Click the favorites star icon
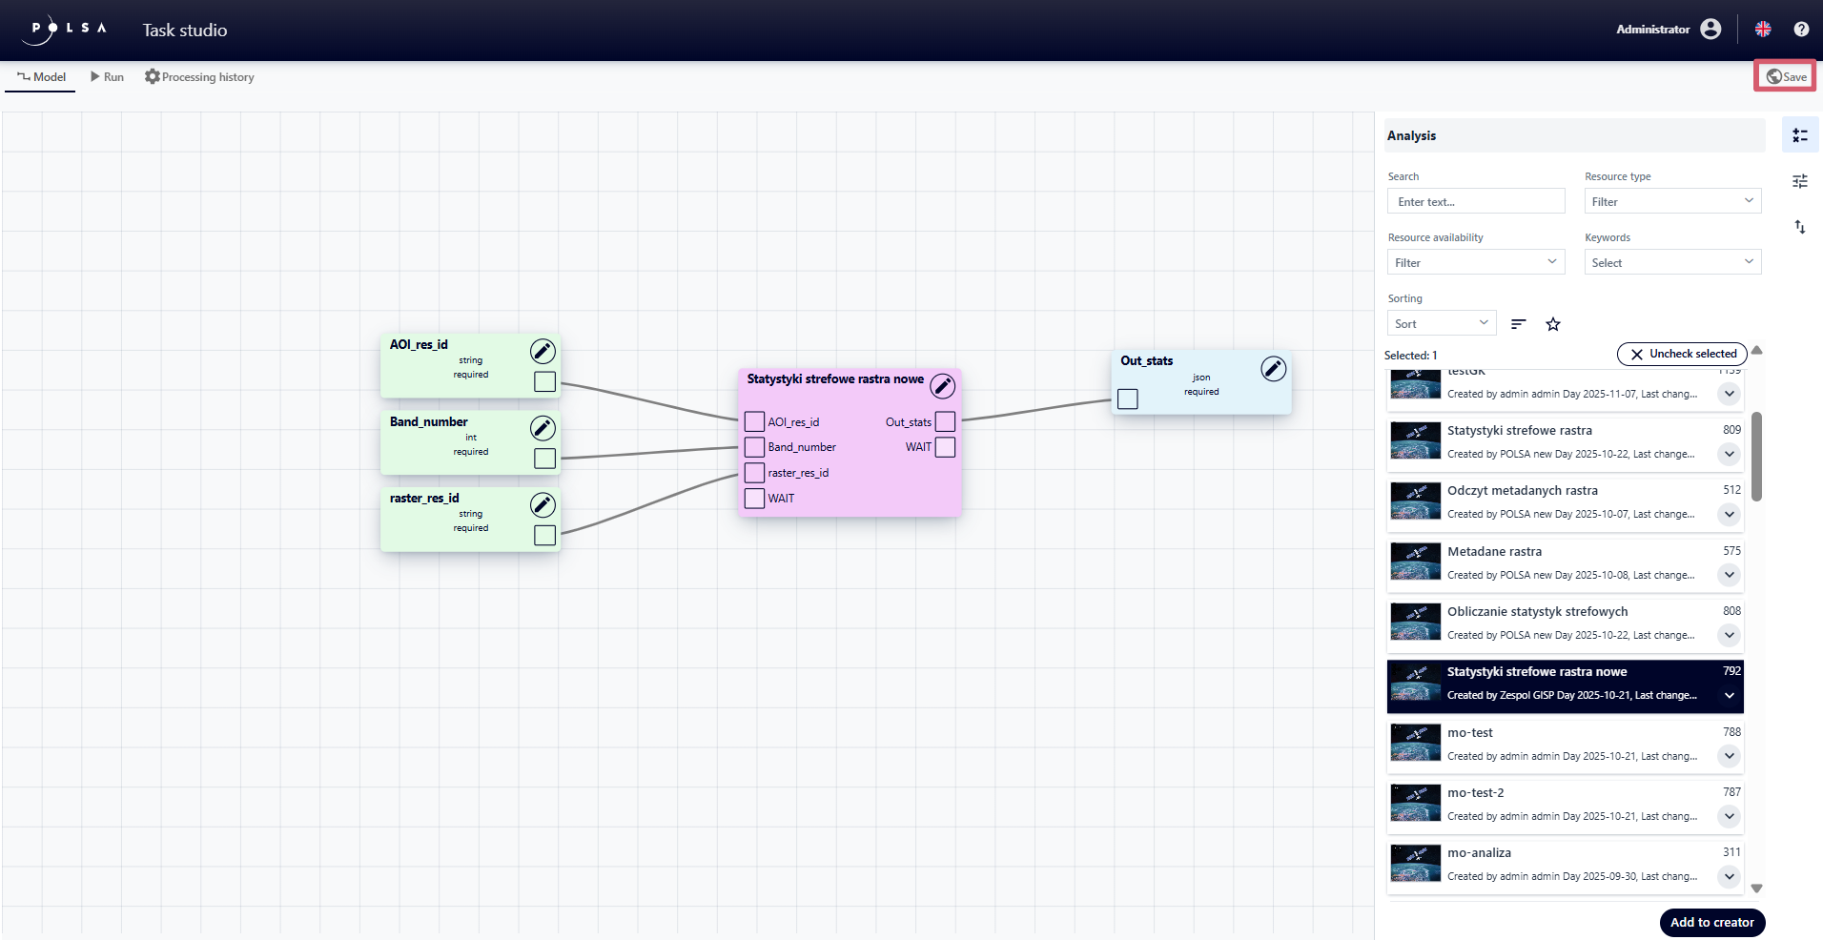The height and width of the screenshot is (940, 1823). click(x=1553, y=324)
